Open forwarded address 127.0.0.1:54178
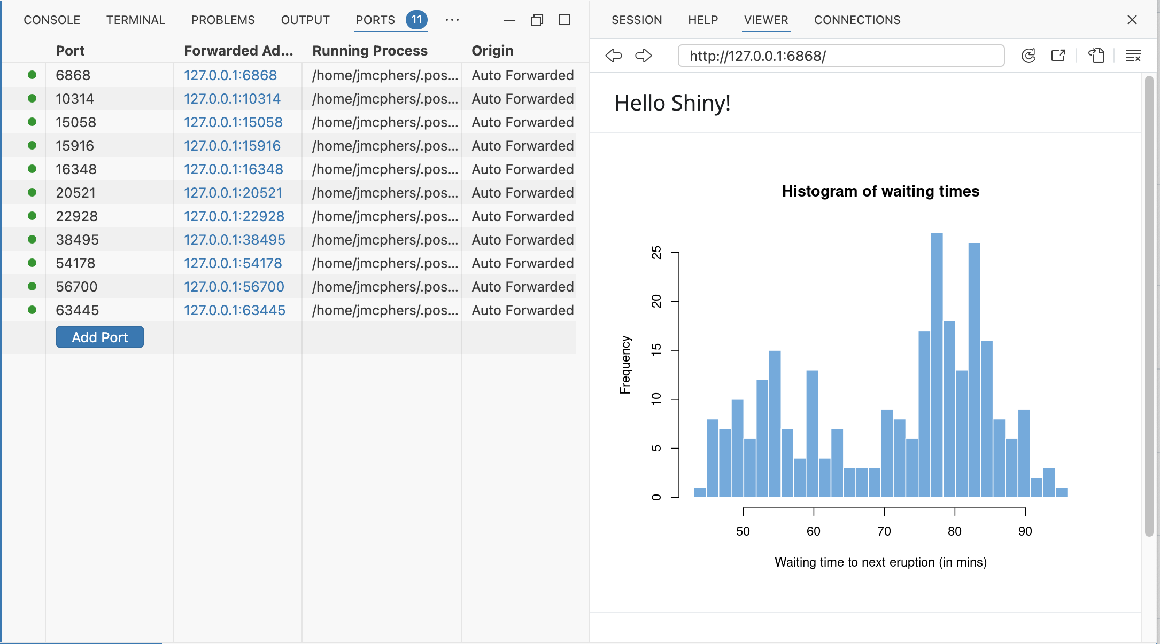 pyautogui.click(x=233, y=263)
